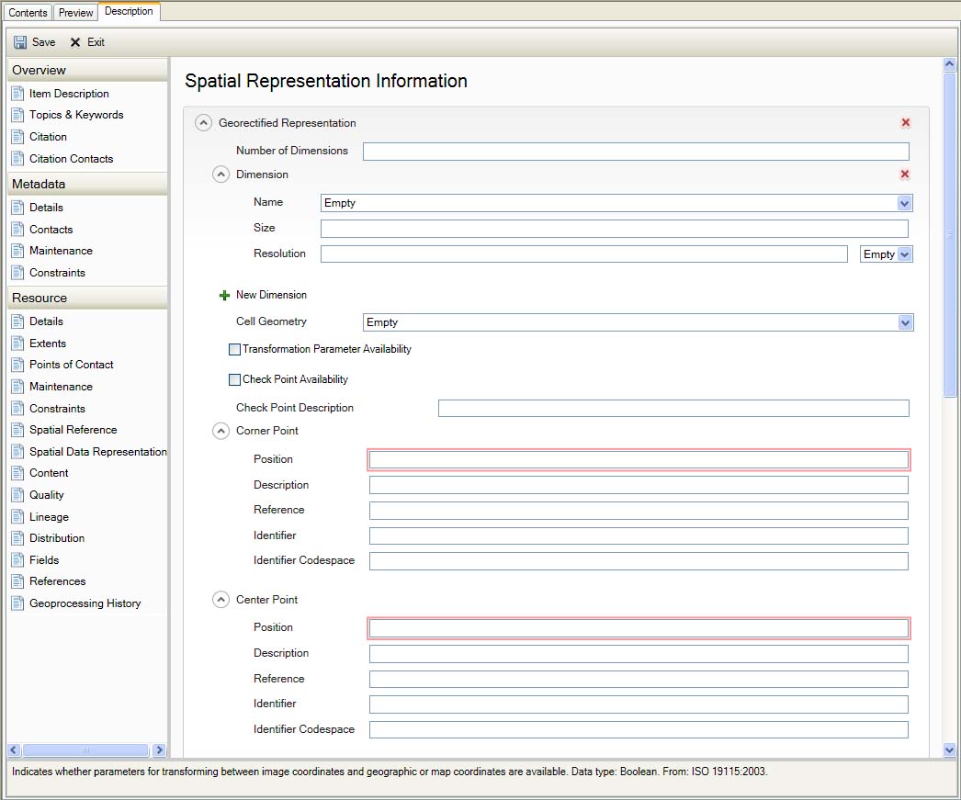Click the Number of Dimensions field

[x=636, y=151]
